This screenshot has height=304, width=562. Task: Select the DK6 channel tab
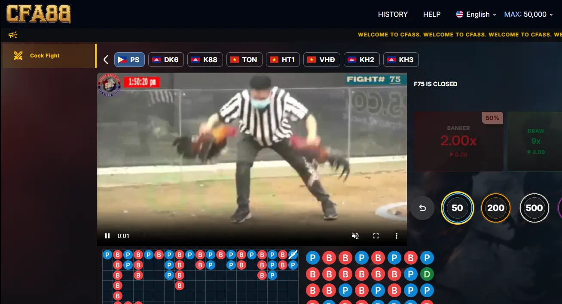pos(166,60)
